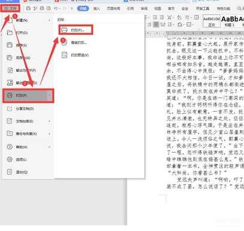The width and height of the screenshot is (244, 231).
Task: Open 打印预览(V) from the print submenu
Action: (x=76, y=55)
